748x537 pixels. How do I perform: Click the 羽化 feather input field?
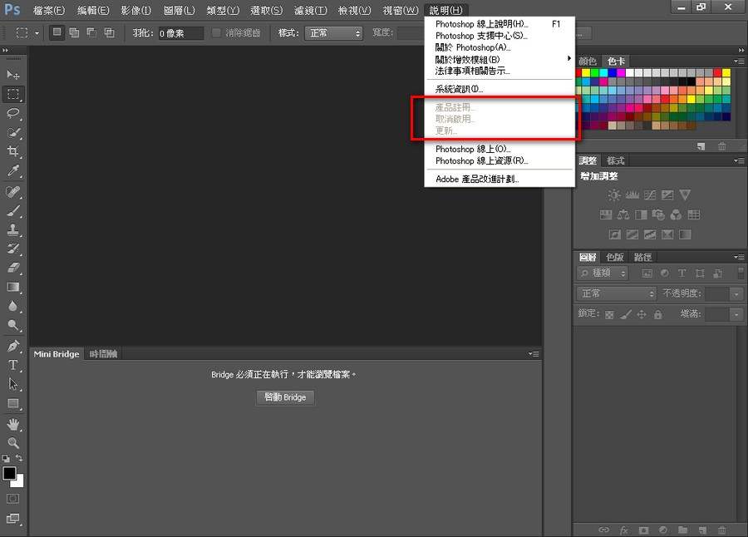point(180,33)
